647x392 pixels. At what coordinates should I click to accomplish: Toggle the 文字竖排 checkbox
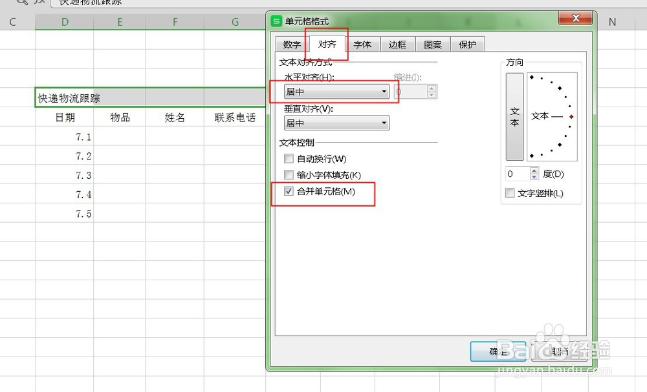pos(510,193)
